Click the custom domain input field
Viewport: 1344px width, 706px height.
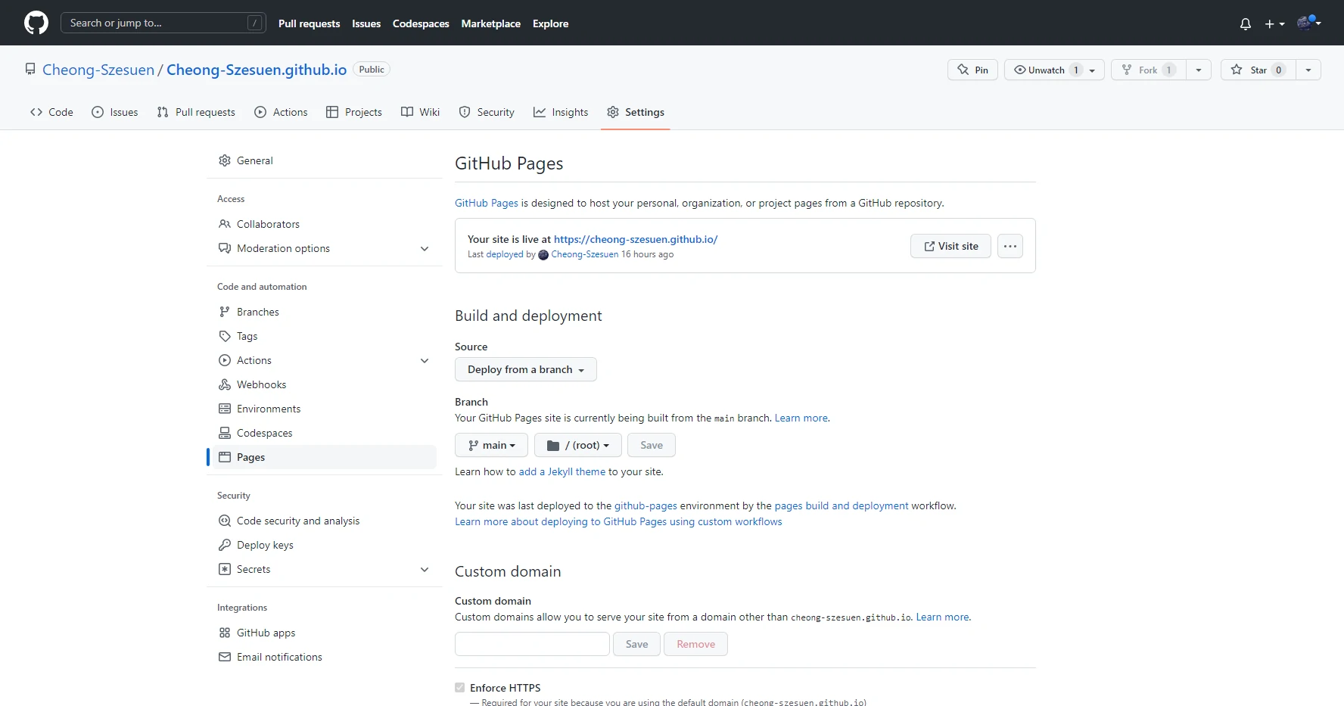click(x=532, y=644)
